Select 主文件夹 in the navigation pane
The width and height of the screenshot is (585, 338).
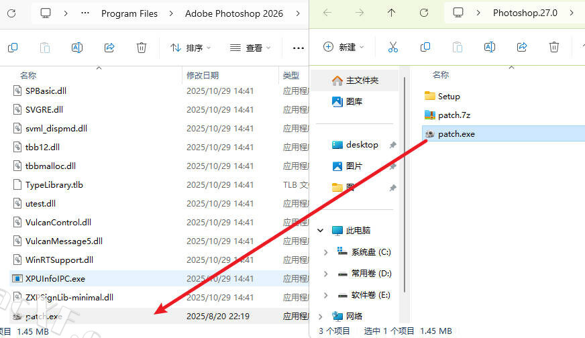click(x=362, y=80)
